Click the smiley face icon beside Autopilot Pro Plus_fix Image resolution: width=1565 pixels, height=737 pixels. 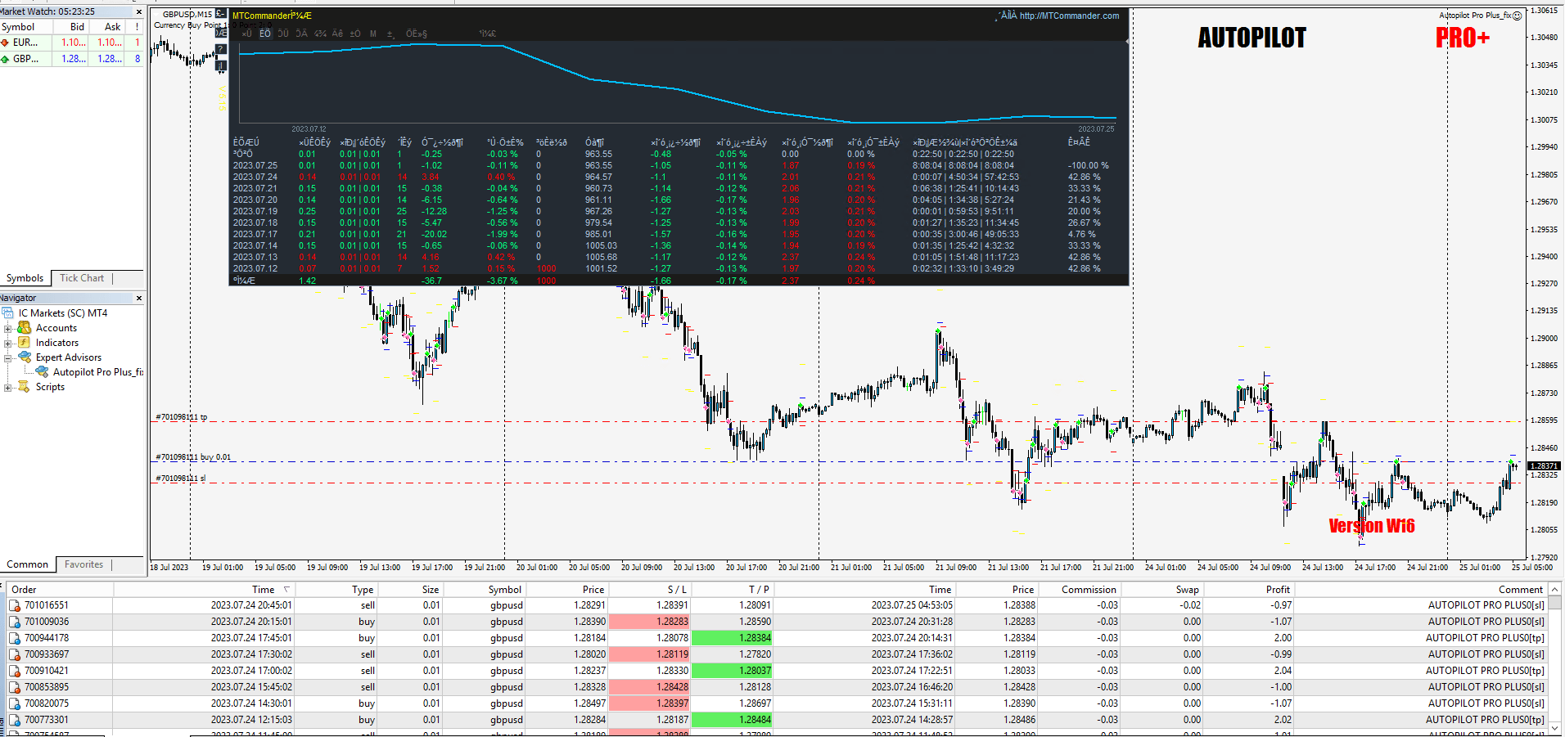[x=1517, y=16]
